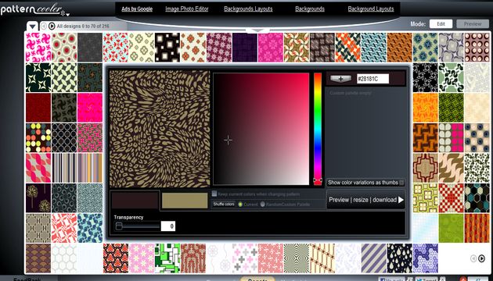Switch to Edit mode
The height and width of the screenshot is (281, 493).
point(441,24)
